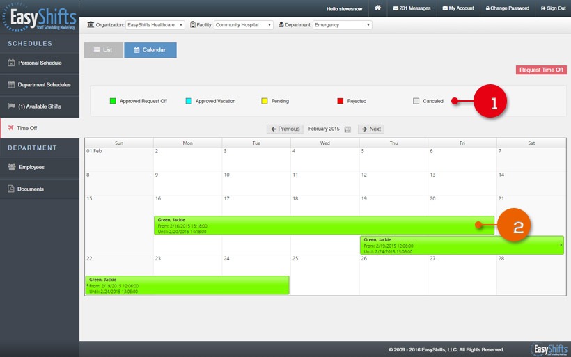
Task: Click the Documents file icon
Action: [x=11, y=189]
